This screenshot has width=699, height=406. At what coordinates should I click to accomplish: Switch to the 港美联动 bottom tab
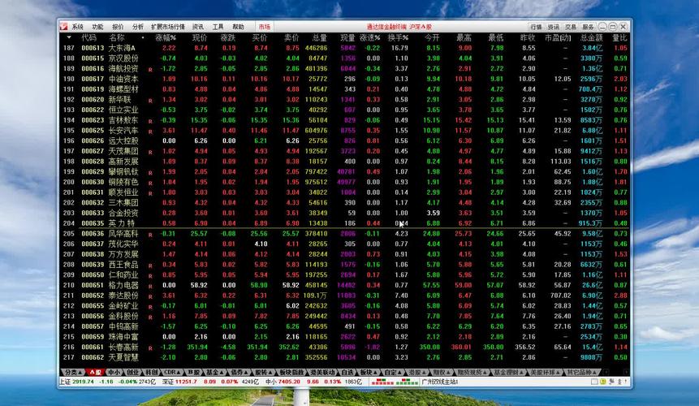click(x=322, y=372)
